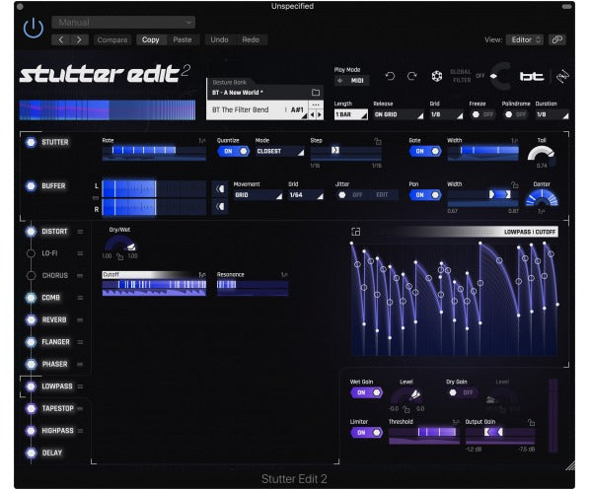Click the lock icon above Pan Width

point(515,184)
